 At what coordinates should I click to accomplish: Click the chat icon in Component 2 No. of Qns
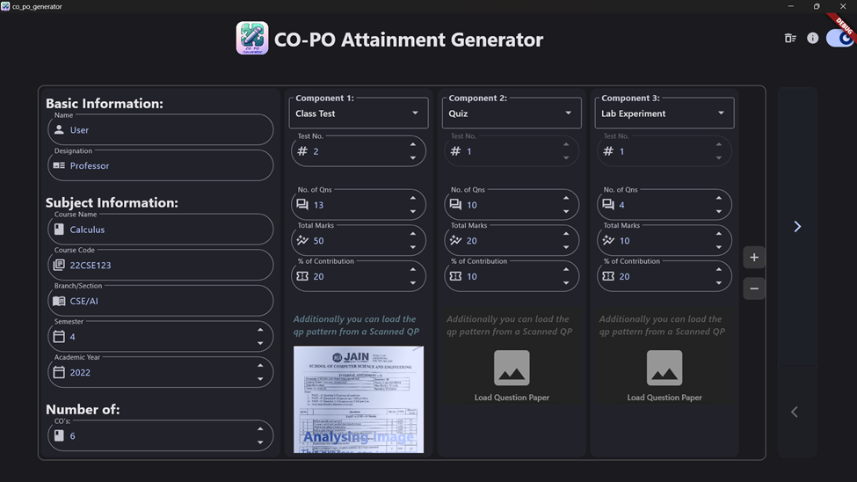(x=455, y=205)
